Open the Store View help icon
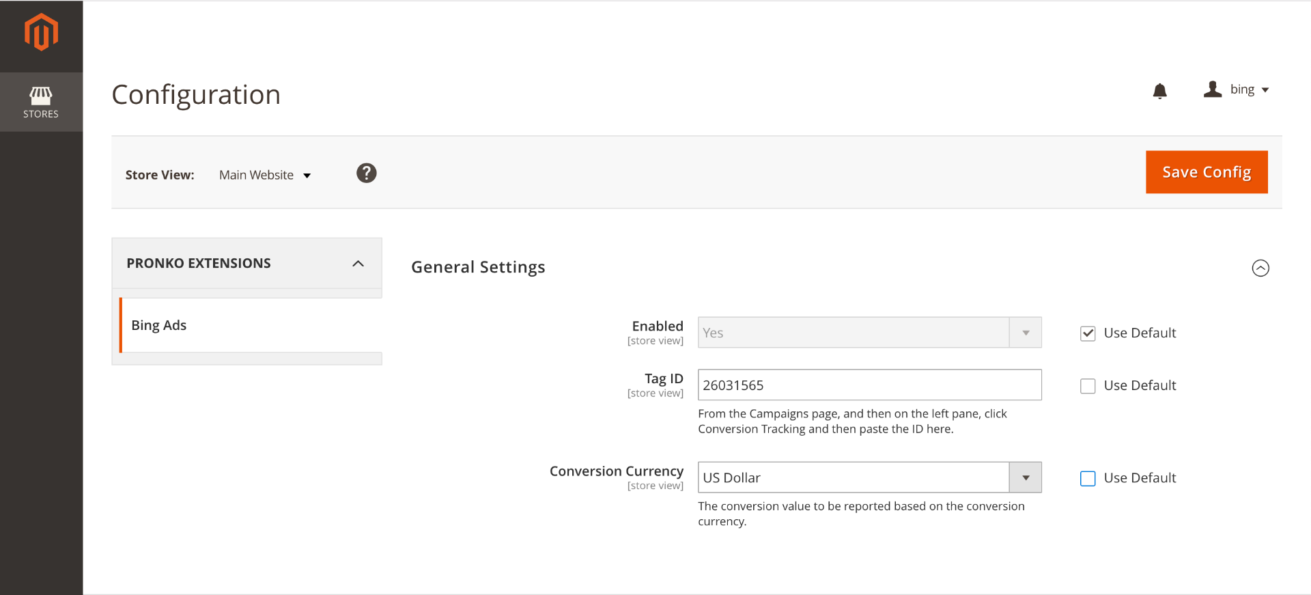Image resolution: width=1311 pixels, height=595 pixels. [367, 174]
